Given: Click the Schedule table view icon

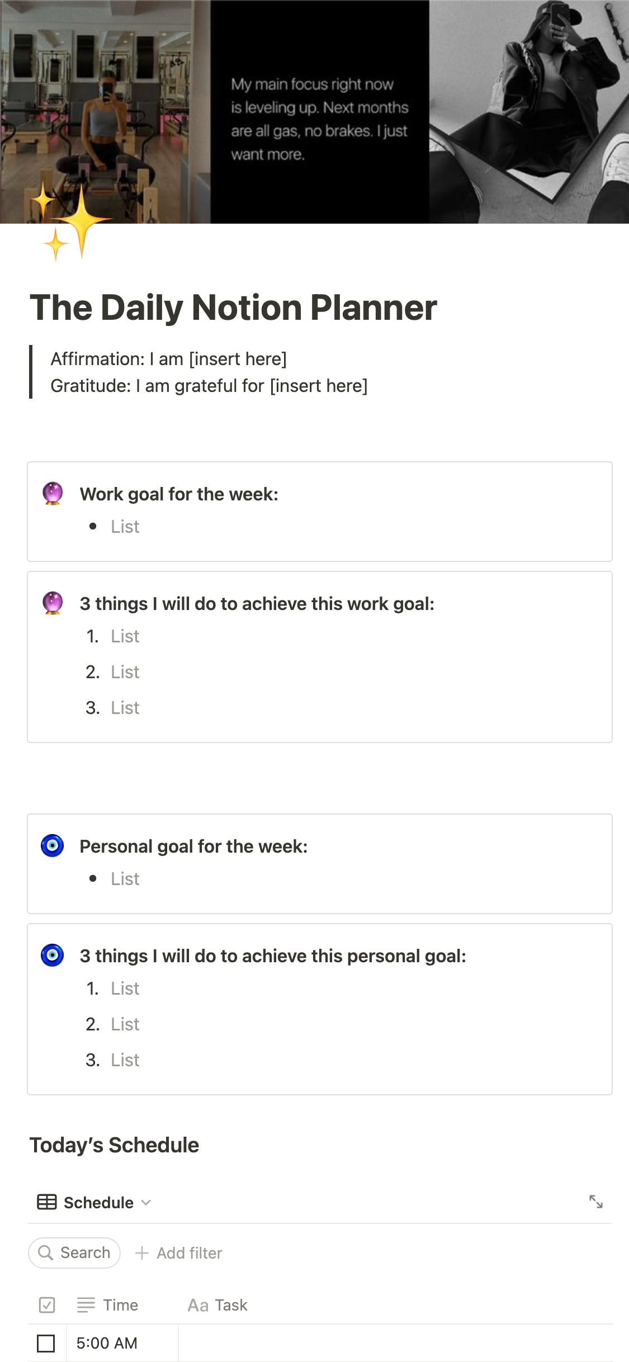Looking at the screenshot, I should click(x=47, y=1202).
